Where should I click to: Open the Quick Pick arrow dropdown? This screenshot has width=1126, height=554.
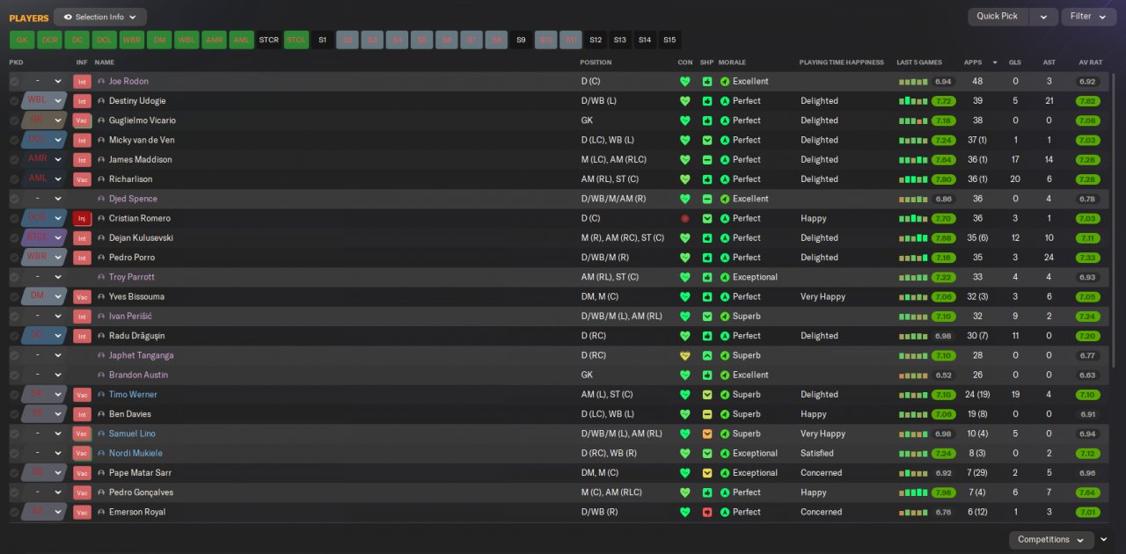[x=1043, y=16]
